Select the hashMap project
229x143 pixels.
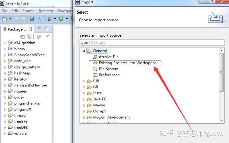[x=22, y=73]
